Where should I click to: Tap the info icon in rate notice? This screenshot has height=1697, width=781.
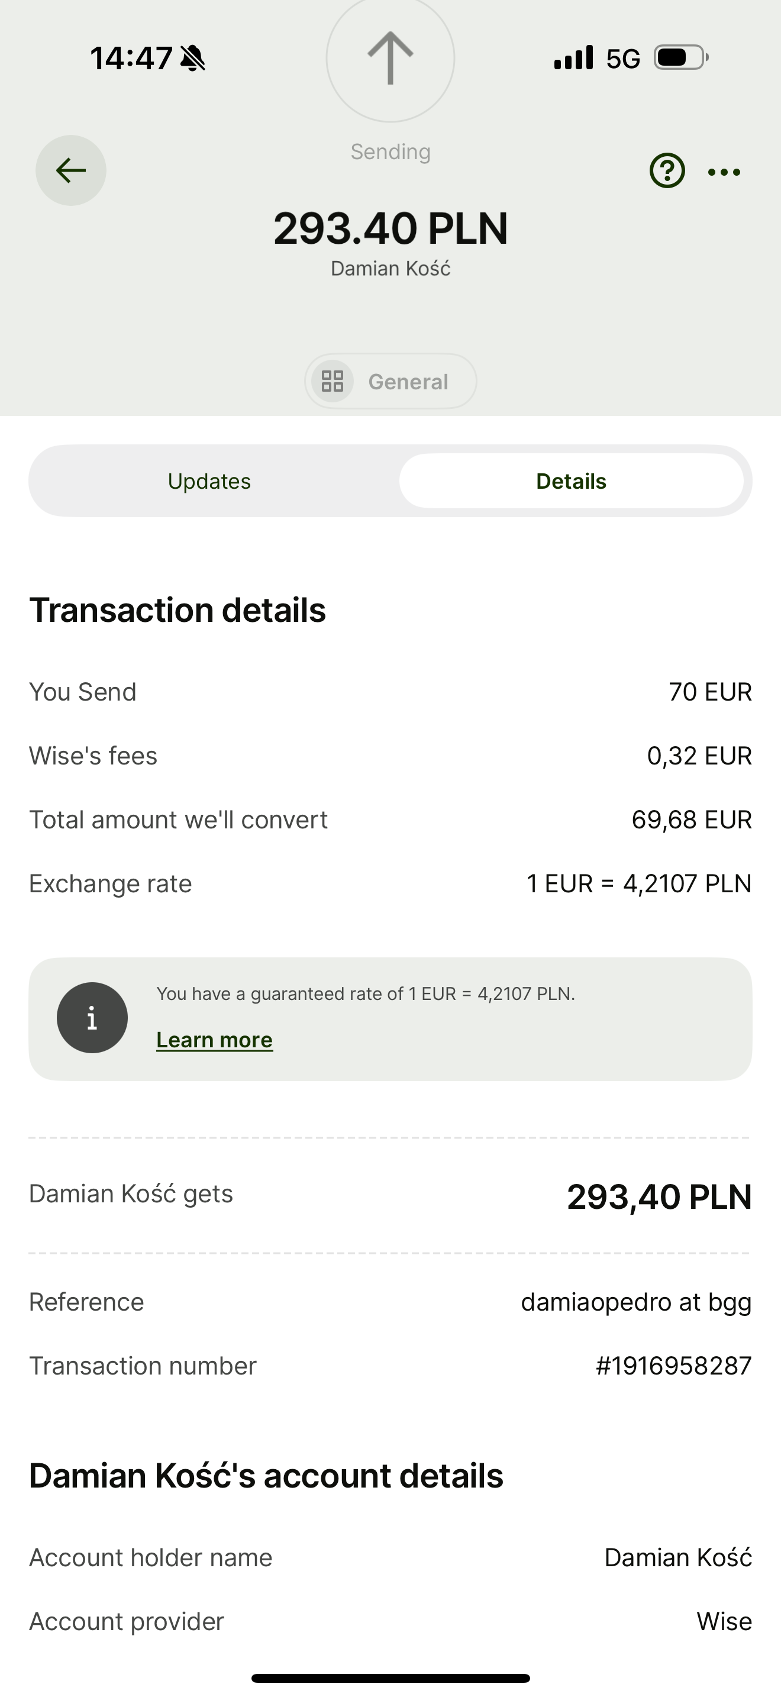pos(92,1018)
